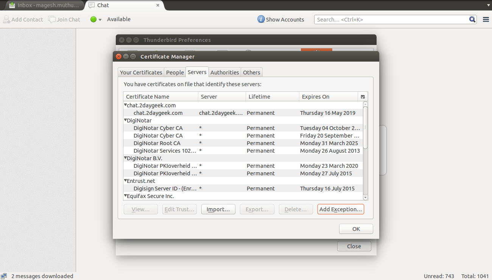Click 'Monday 31 March 2025' expiry cell
492x280 pixels.
[x=329, y=143]
